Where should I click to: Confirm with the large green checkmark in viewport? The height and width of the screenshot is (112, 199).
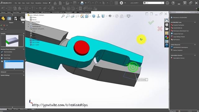151,22
